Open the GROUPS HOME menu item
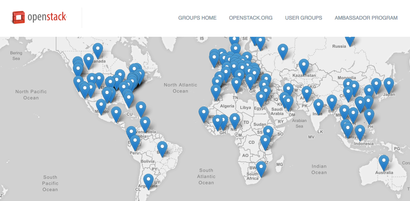Image resolution: width=410 pixels, height=201 pixels. (197, 18)
